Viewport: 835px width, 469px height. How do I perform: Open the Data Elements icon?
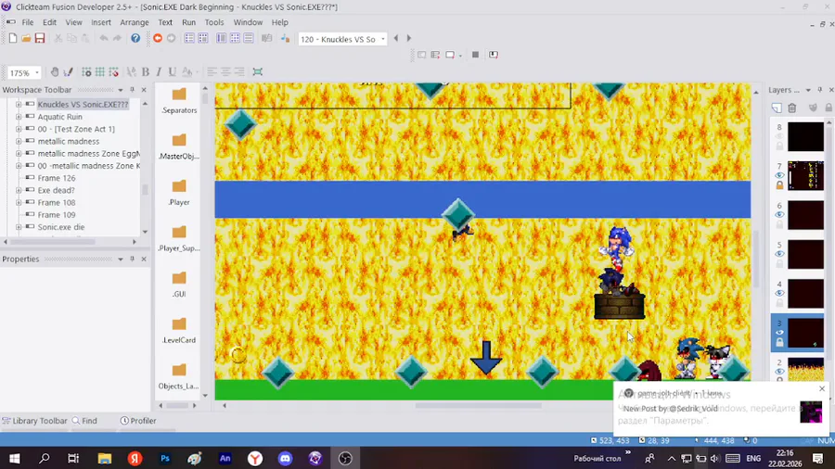point(286,38)
